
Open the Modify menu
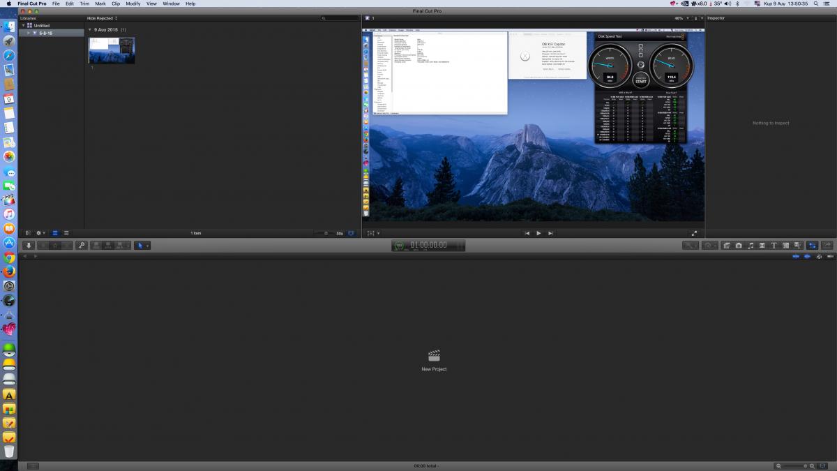133,3
